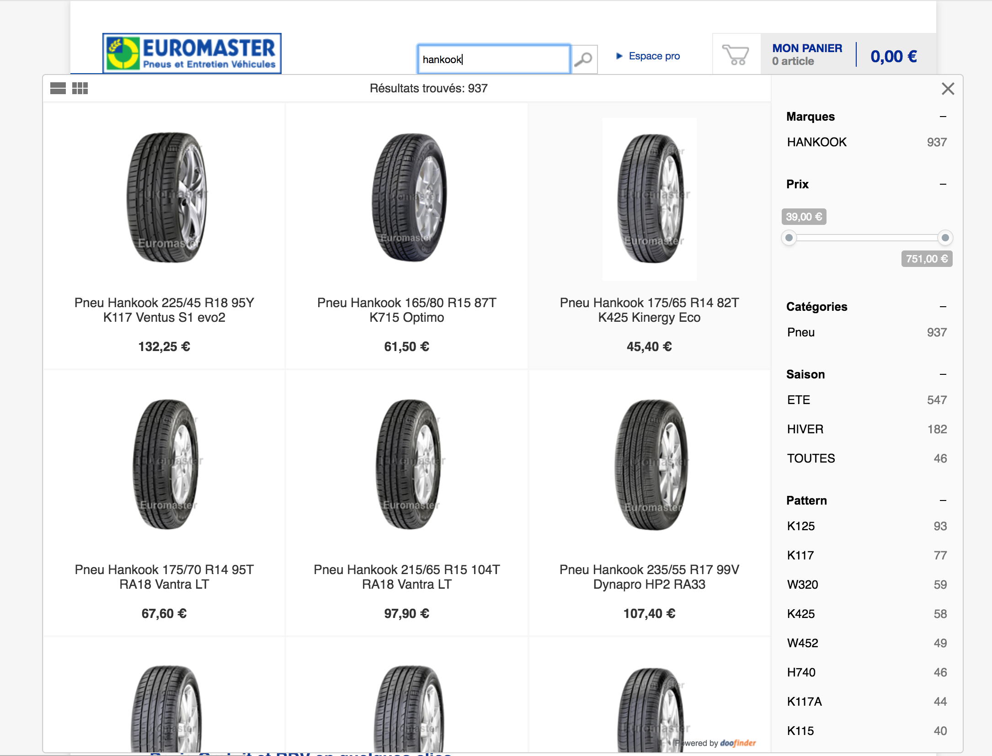The image size is (992, 756).
Task: Switch to list view layout icon
Action: pyautogui.click(x=58, y=88)
